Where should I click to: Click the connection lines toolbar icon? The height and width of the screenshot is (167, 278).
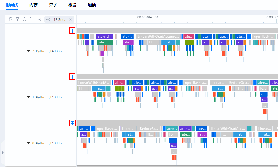32,19
